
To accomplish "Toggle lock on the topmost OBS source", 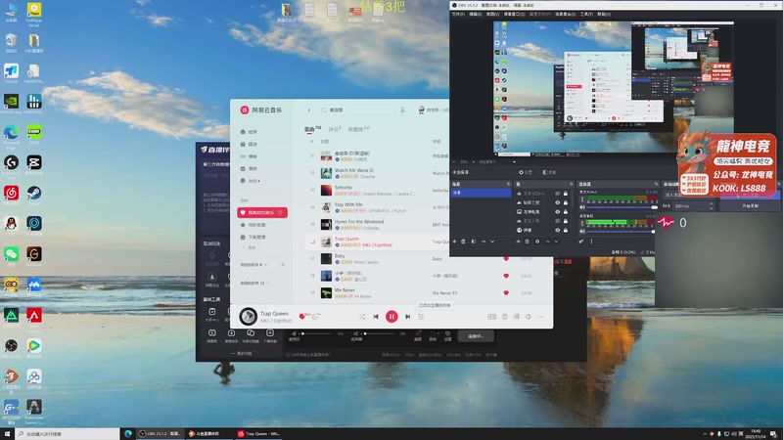I will [x=566, y=194].
